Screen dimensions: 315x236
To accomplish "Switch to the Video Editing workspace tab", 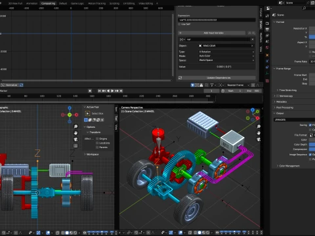I will click(x=146, y=3).
